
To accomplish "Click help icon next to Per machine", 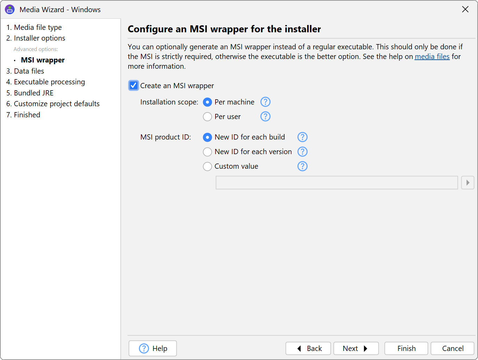I will (265, 102).
